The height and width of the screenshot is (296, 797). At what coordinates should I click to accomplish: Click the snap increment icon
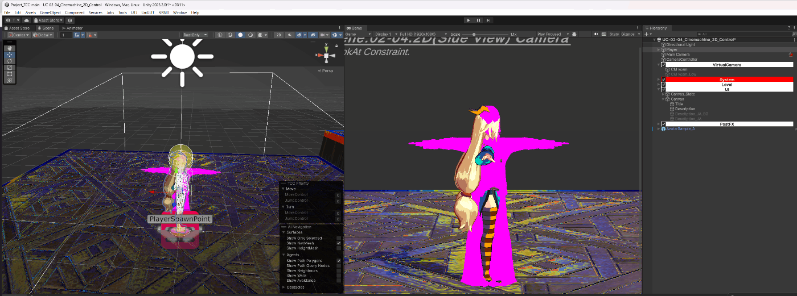(90, 35)
